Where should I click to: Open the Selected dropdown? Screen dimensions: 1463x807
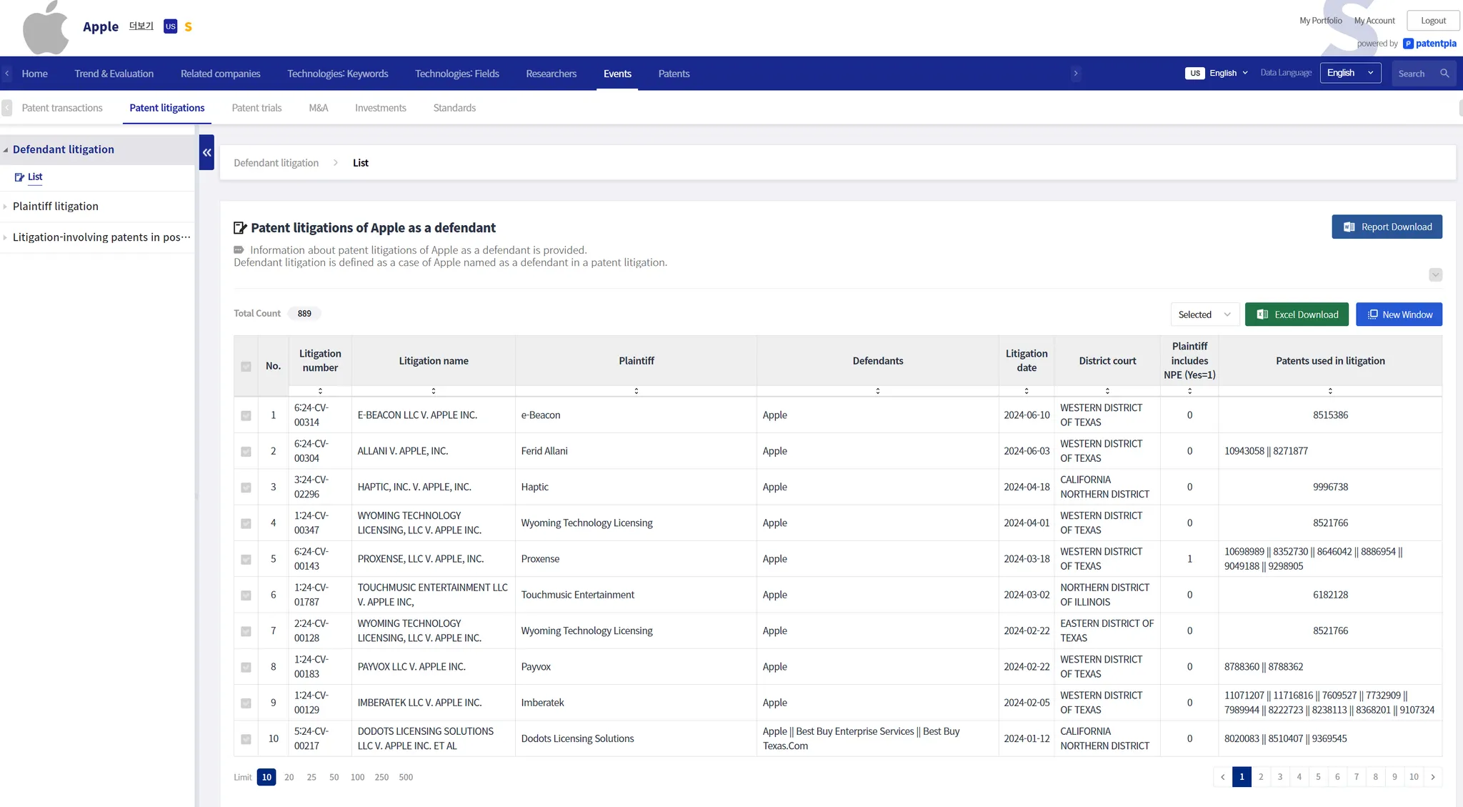point(1204,315)
